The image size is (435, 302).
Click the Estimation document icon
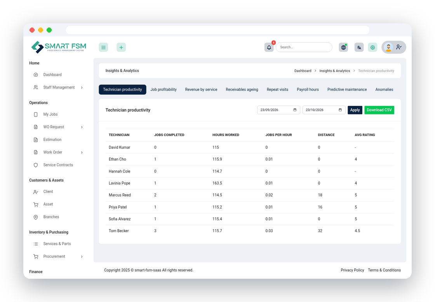pos(36,140)
